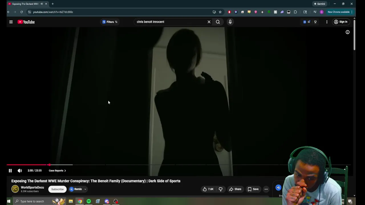View site information icon in address bar

29,12
